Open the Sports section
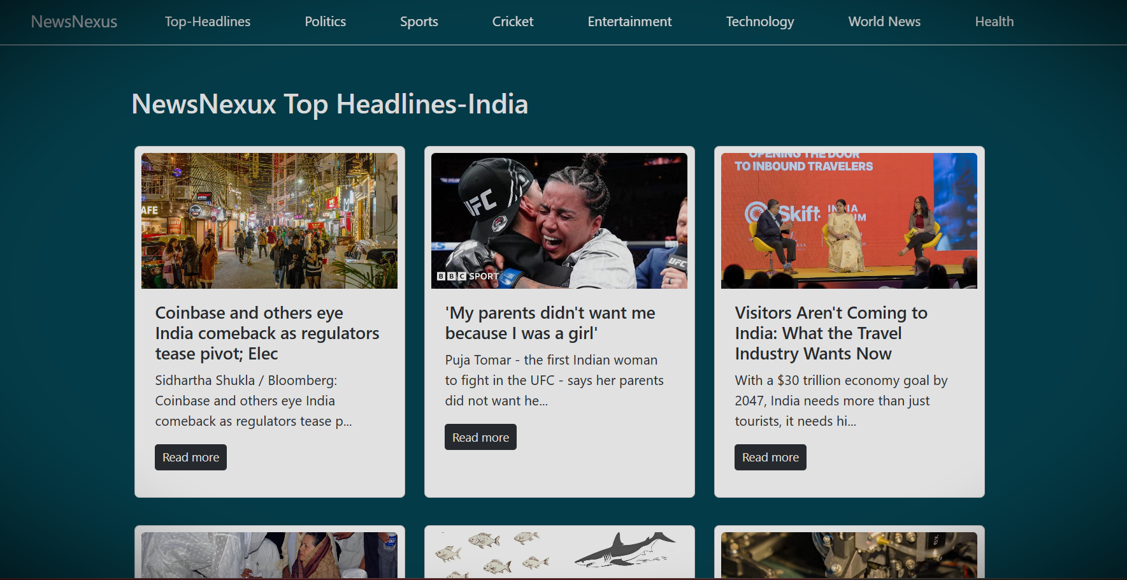1127x580 pixels. (419, 22)
